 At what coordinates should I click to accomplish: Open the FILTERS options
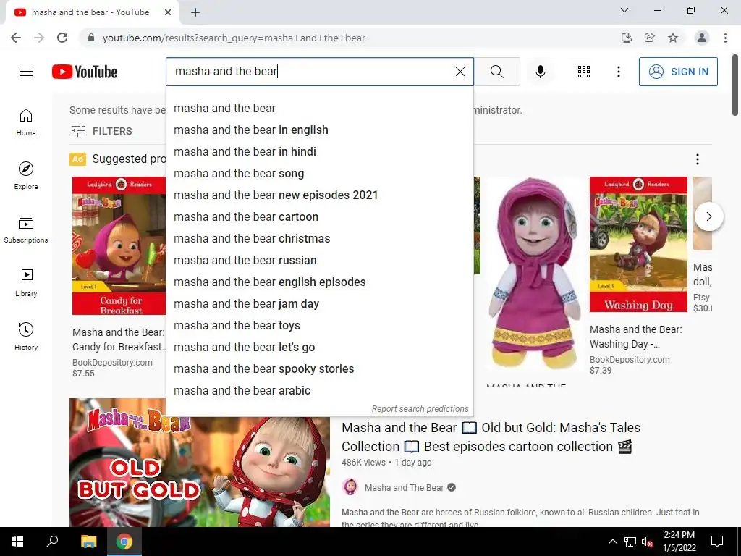click(x=101, y=131)
